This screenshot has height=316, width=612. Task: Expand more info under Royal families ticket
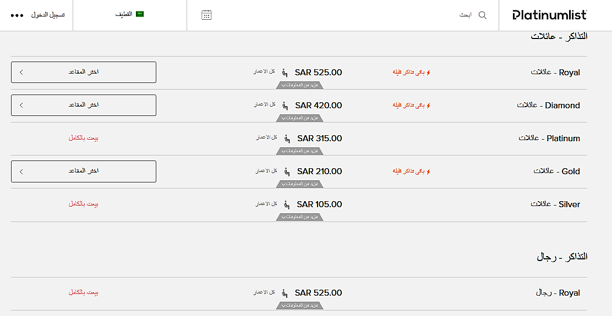click(x=300, y=85)
